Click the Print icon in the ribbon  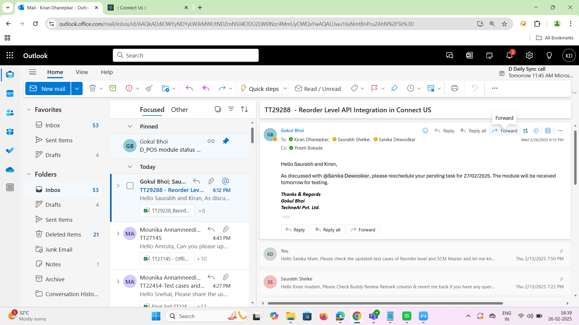(454, 88)
